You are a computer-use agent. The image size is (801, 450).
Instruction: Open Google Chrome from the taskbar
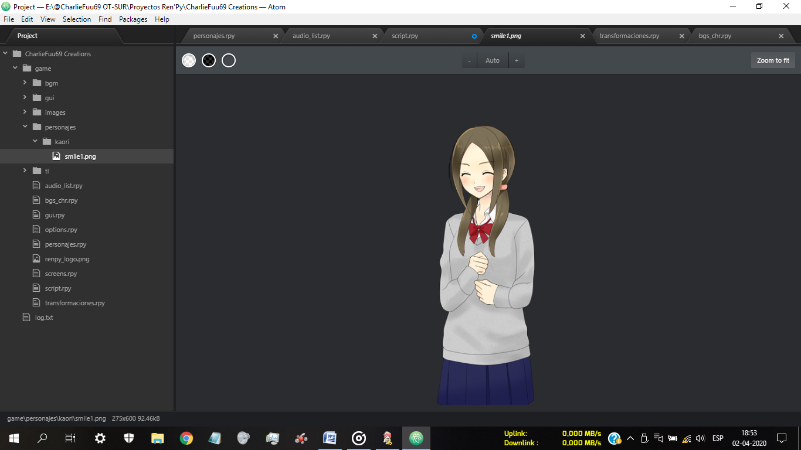186,438
